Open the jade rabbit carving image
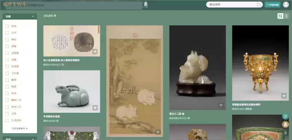This screenshot has height=140, width=292. point(197,68)
